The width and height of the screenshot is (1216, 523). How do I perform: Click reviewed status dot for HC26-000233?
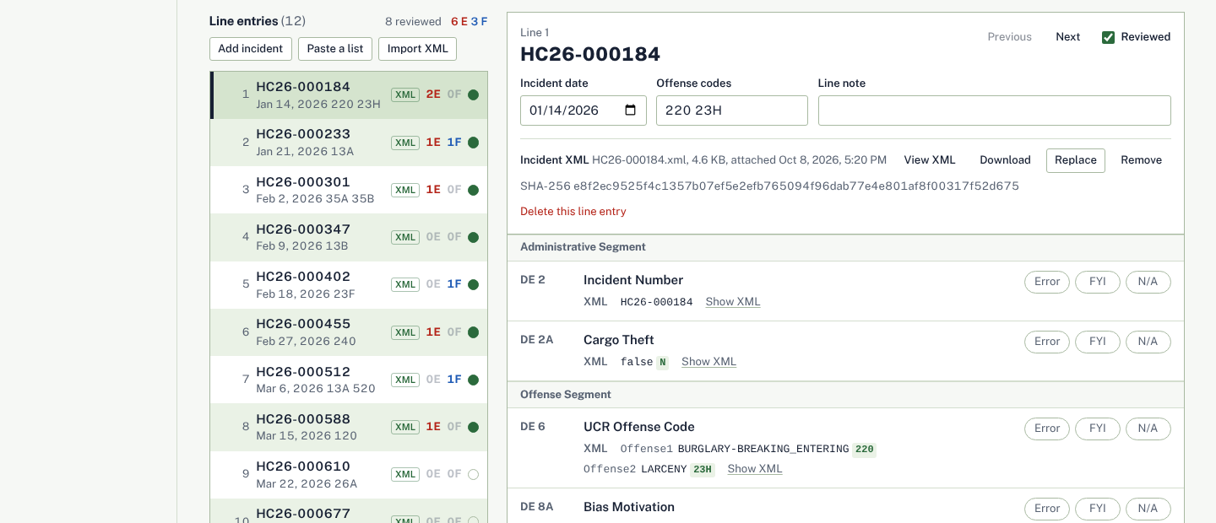click(473, 143)
